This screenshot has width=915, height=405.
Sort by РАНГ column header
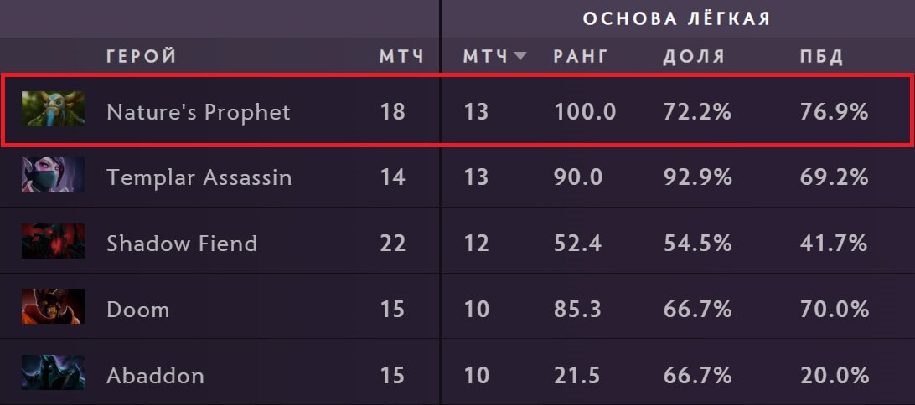tap(581, 57)
